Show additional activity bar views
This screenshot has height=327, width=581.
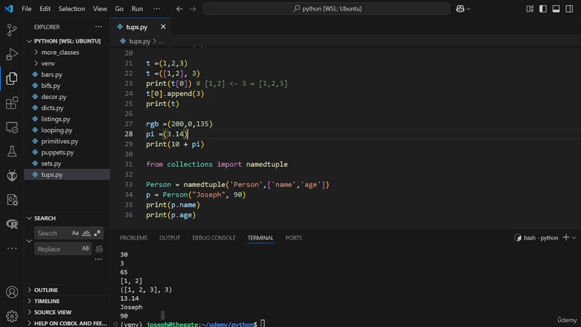[12, 248]
